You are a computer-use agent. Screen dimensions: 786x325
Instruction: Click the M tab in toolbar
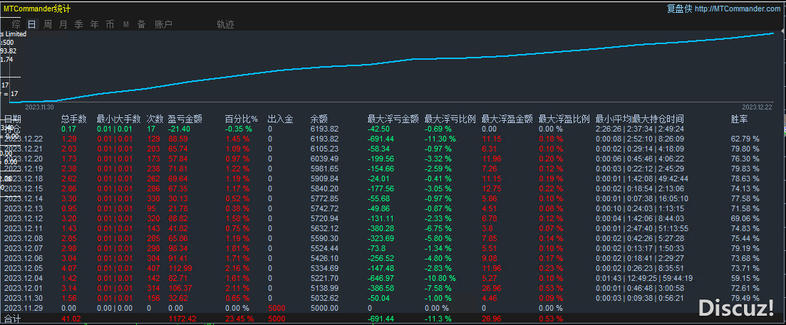126,24
